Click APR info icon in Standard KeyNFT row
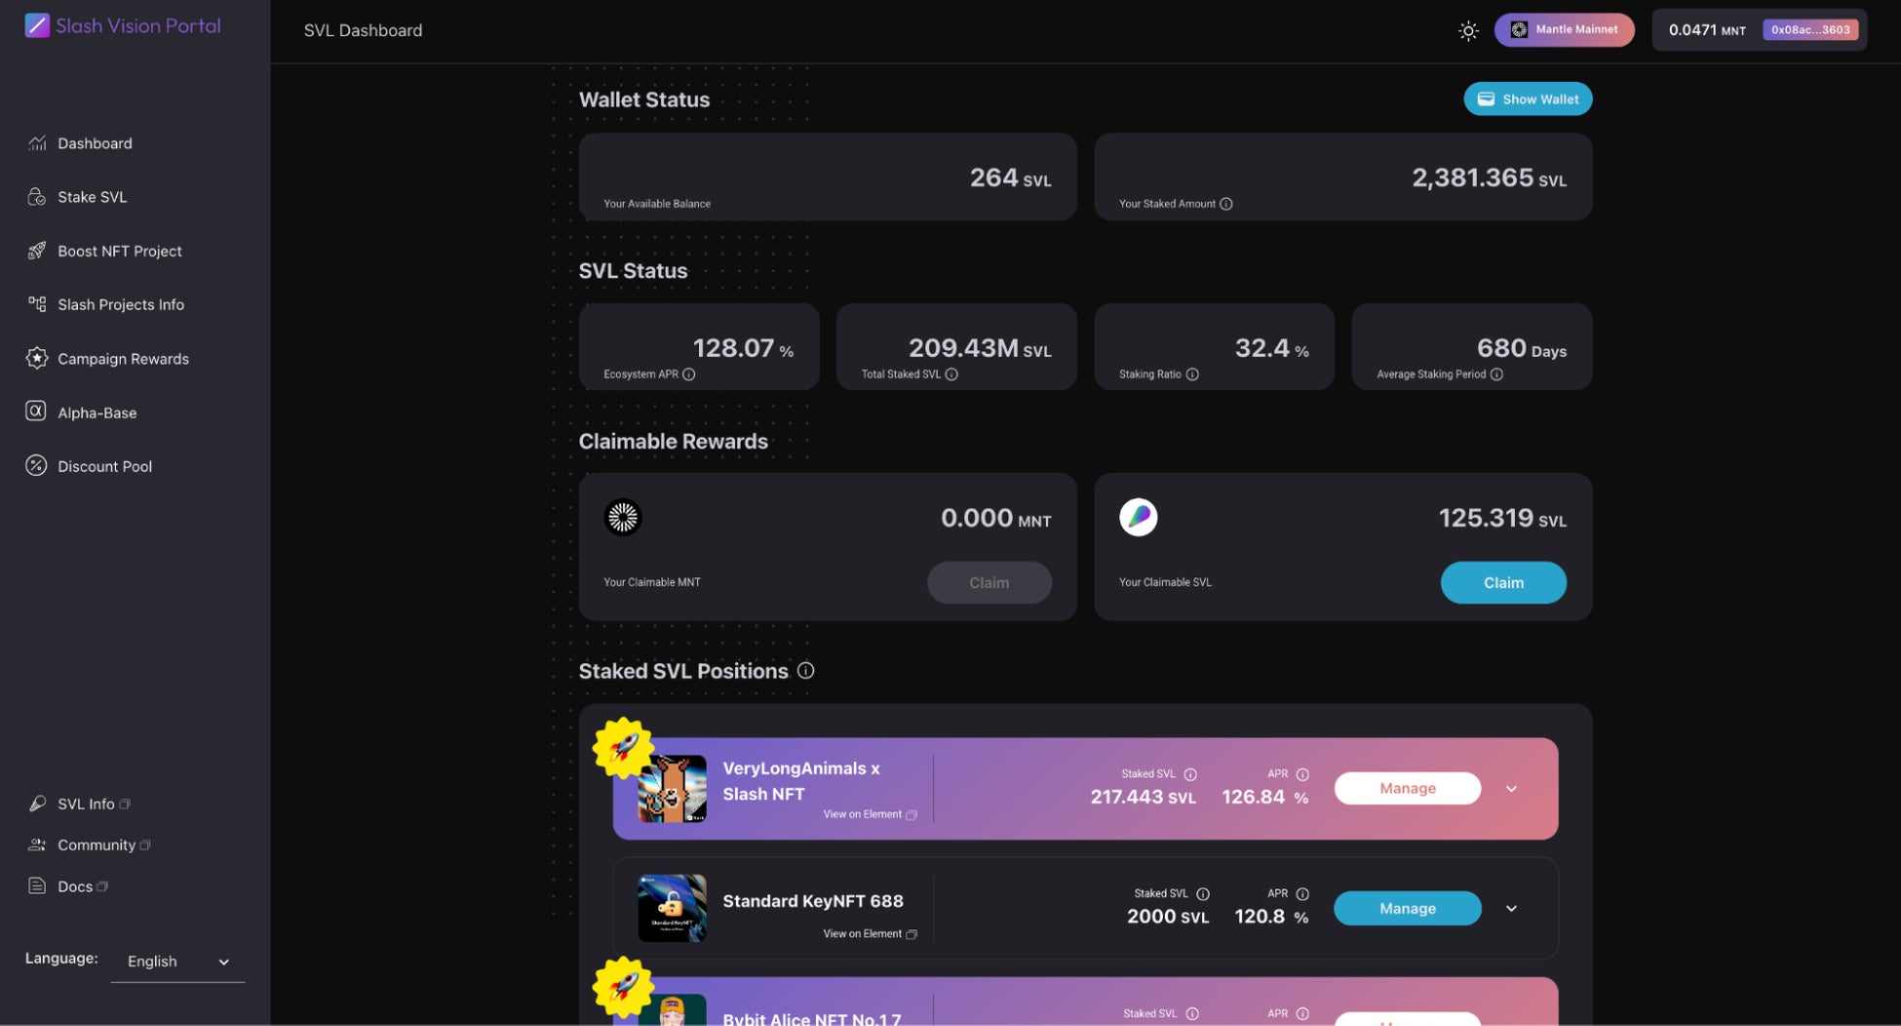The image size is (1901, 1026). [x=1302, y=894]
